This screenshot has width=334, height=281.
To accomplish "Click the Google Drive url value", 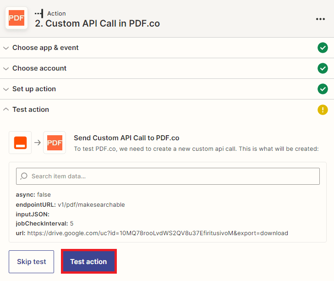I will click(157, 233).
